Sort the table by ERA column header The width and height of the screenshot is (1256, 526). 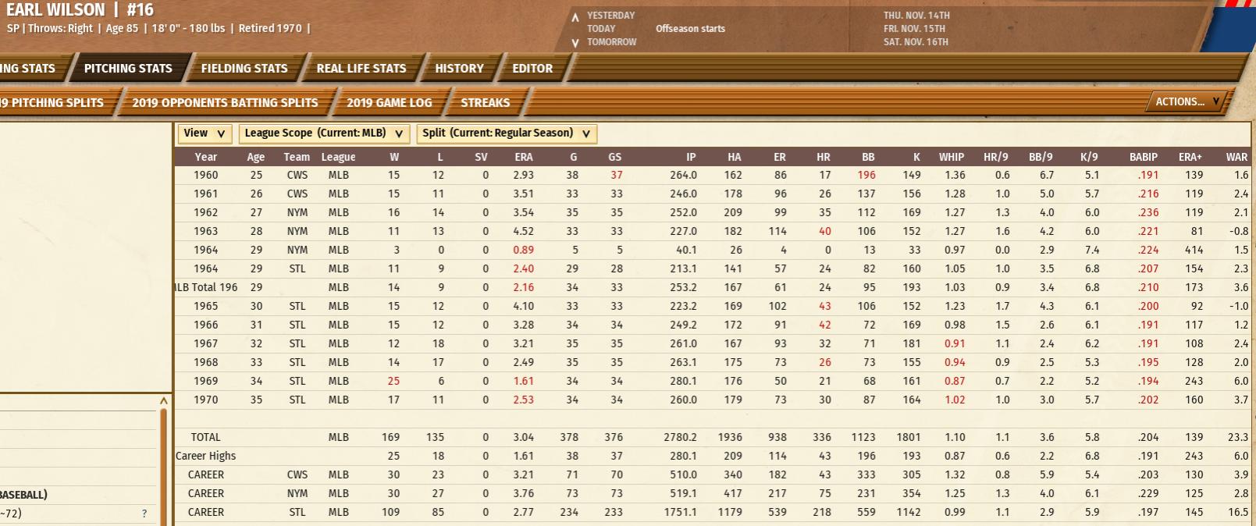[523, 157]
